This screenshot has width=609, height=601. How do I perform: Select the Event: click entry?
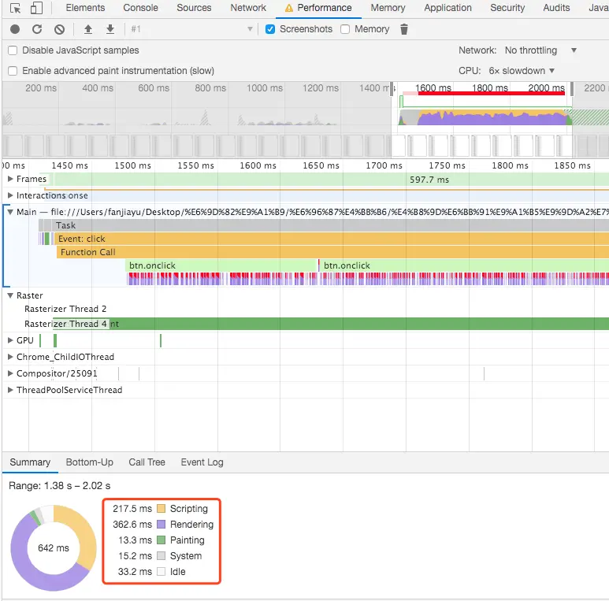332,239
